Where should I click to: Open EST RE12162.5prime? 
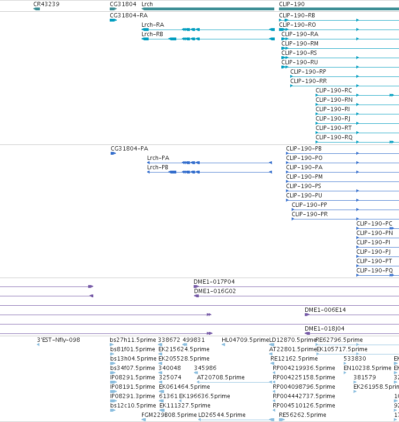pyautogui.click(x=294, y=359)
